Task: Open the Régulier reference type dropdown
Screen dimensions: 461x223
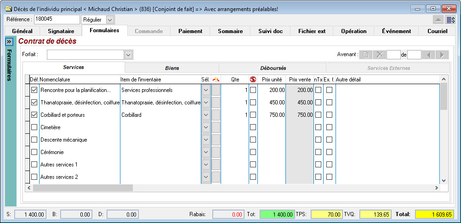Action: [x=110, y=20]
